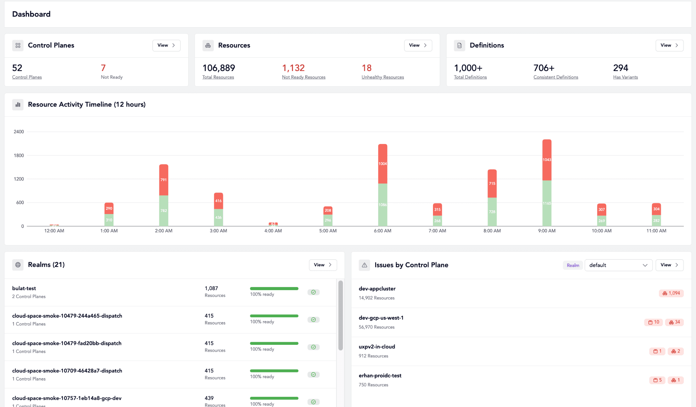Select the uxpv2-in-cloud control plane name
Image resolution: width=696 pixels, height=407 pixels.
377,347
